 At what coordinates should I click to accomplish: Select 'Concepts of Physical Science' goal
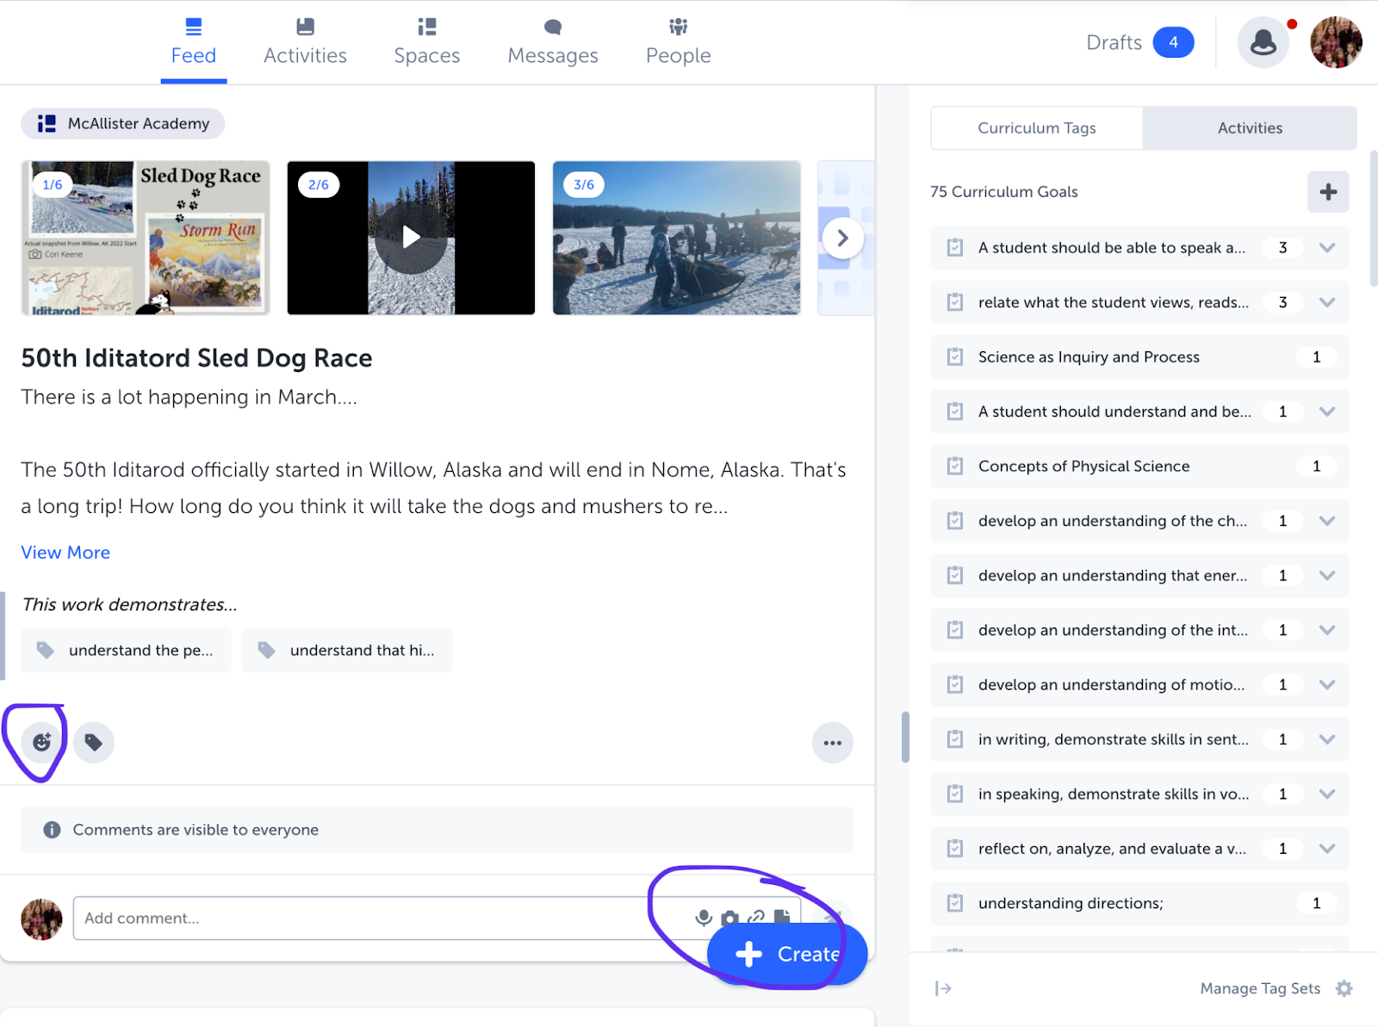click(x=1139, y=467)
